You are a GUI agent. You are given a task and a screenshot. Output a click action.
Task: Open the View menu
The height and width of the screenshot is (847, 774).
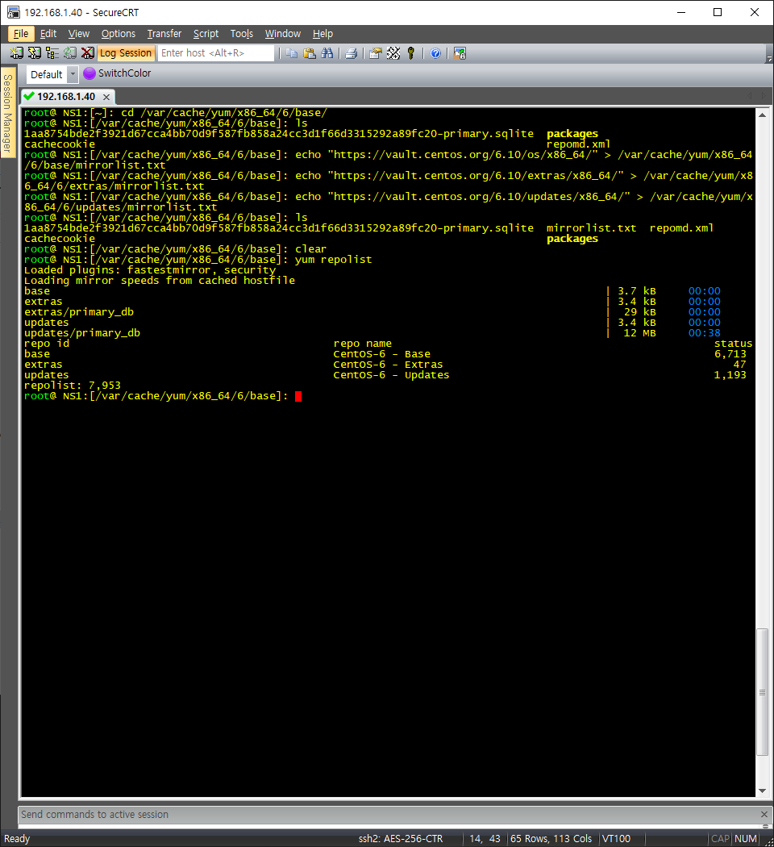click(79, 34)
